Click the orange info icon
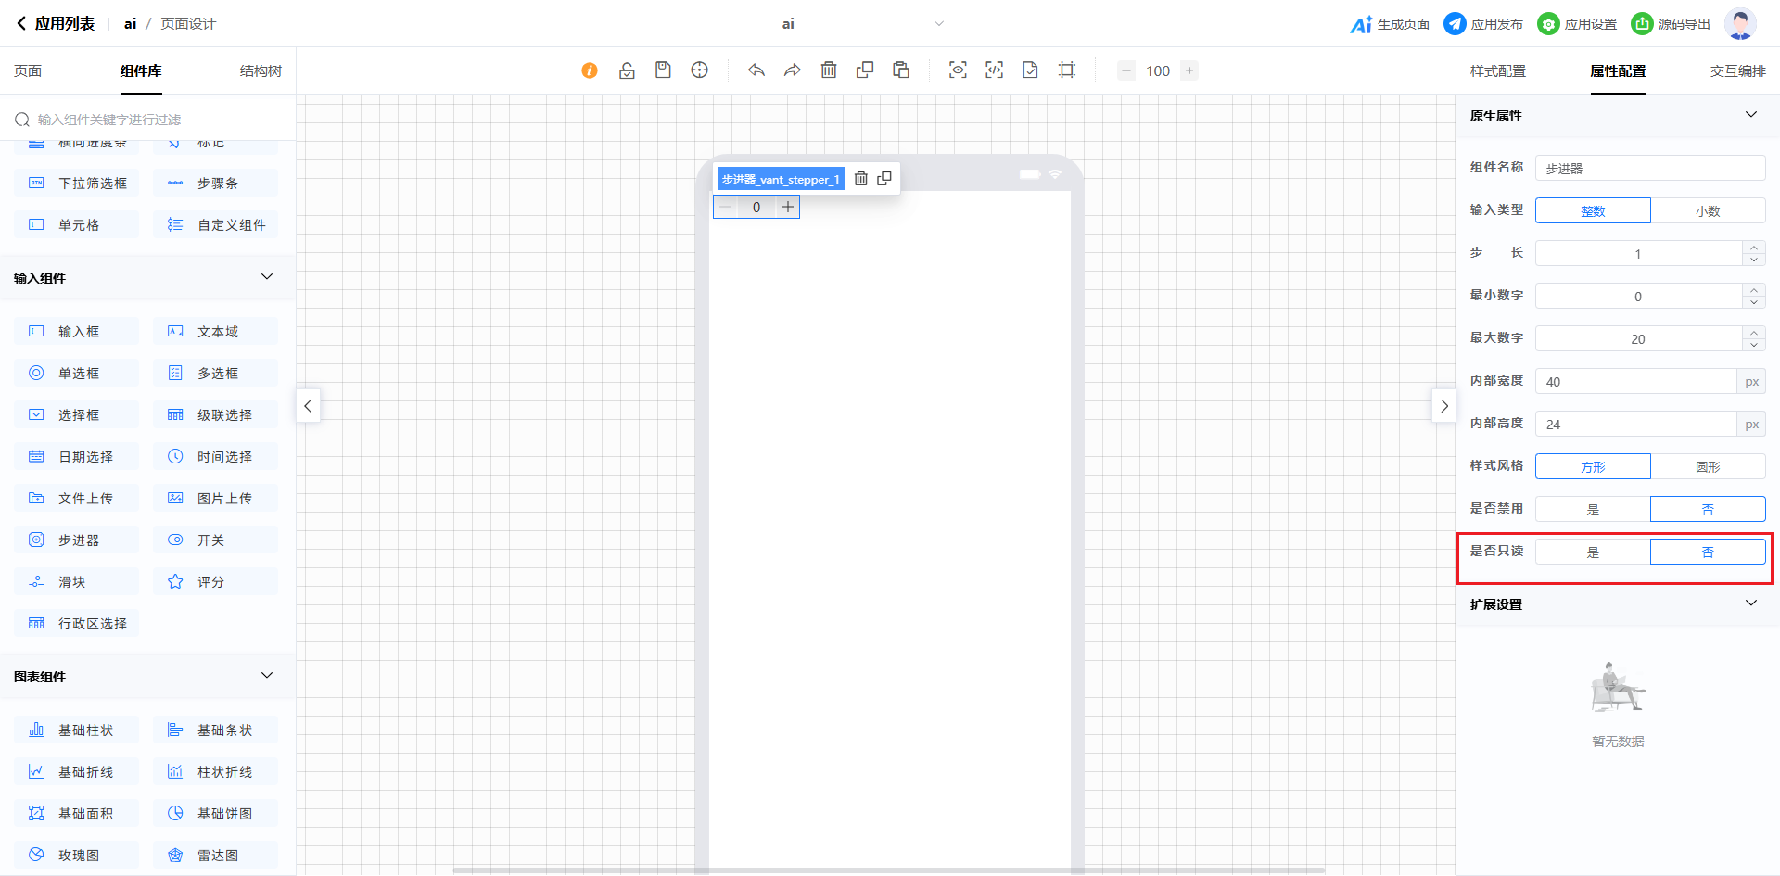Screen dimensions: 1780x876 [590, 70]
